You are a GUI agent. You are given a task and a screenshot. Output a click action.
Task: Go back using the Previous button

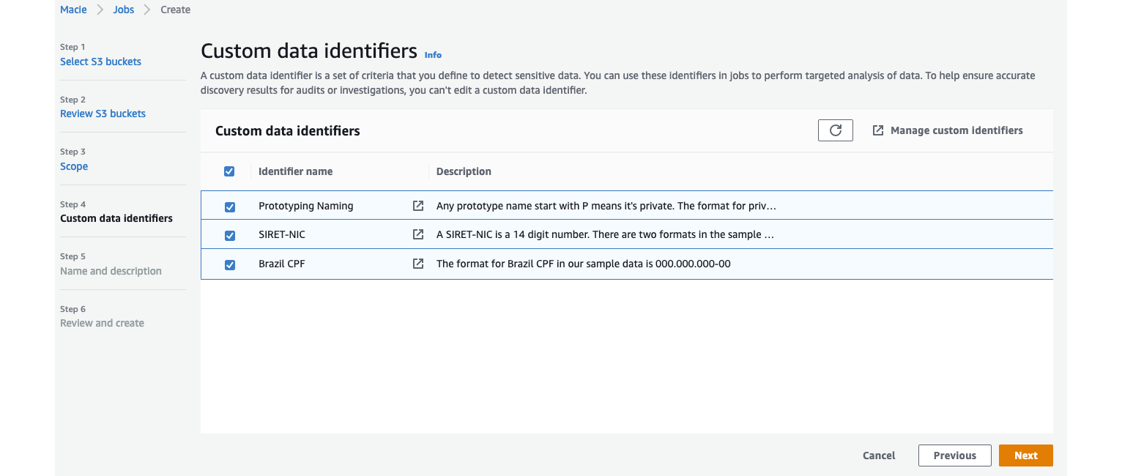coord(954,455)
